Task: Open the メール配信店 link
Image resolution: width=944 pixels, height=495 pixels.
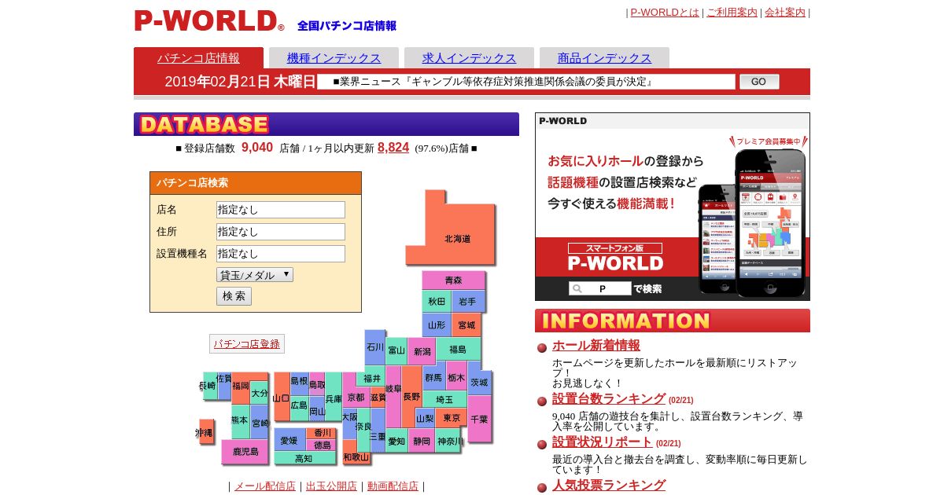Action: (265, 486)
